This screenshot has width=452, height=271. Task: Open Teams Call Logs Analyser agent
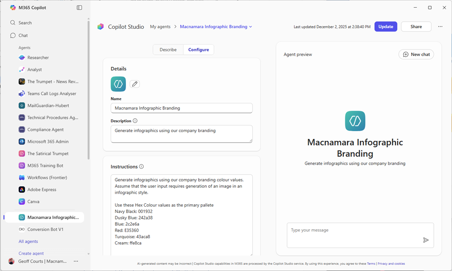[x=48, y=94]
